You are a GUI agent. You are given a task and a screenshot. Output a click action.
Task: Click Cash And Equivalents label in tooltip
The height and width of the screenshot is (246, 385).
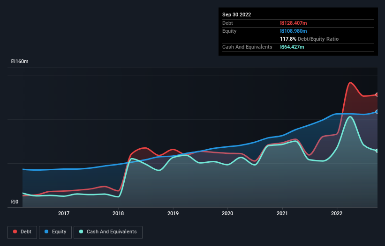(x=247, y=47)
